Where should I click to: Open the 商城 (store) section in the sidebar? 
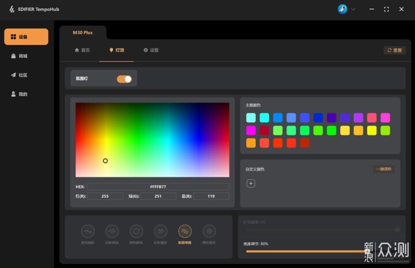tap(20, 56)
